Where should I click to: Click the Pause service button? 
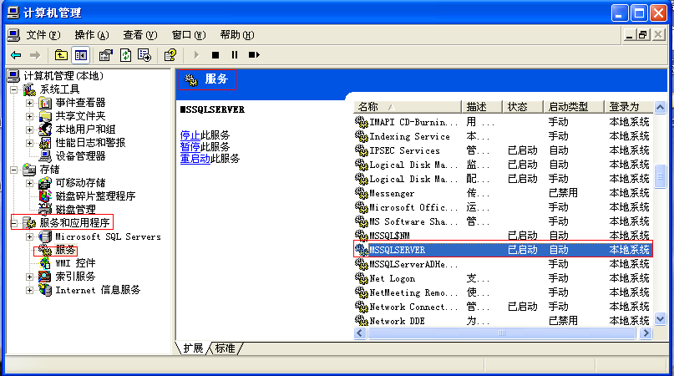[234, 55]
